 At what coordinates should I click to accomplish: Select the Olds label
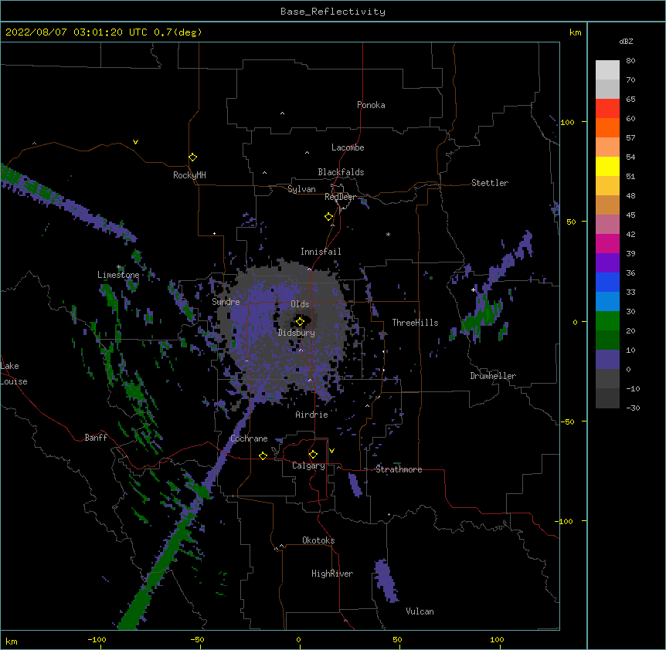pyautogui.click(x=300, y=304)
